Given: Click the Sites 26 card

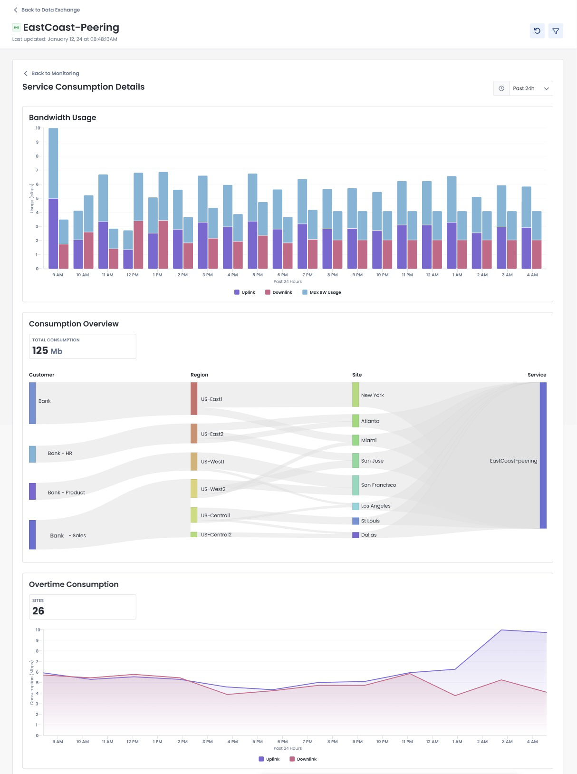Looking at the screenshot, I should click(83, 607).
